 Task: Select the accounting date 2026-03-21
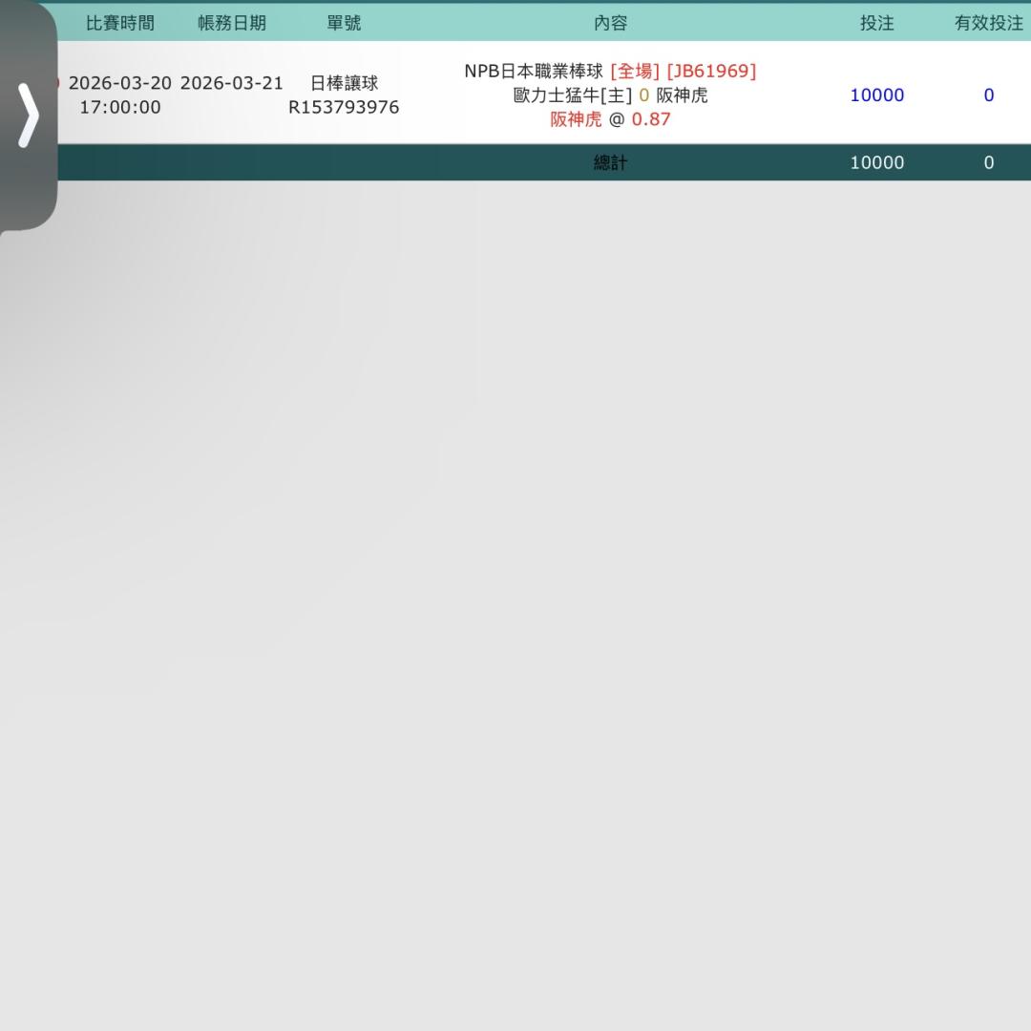(x=232, y=83)
